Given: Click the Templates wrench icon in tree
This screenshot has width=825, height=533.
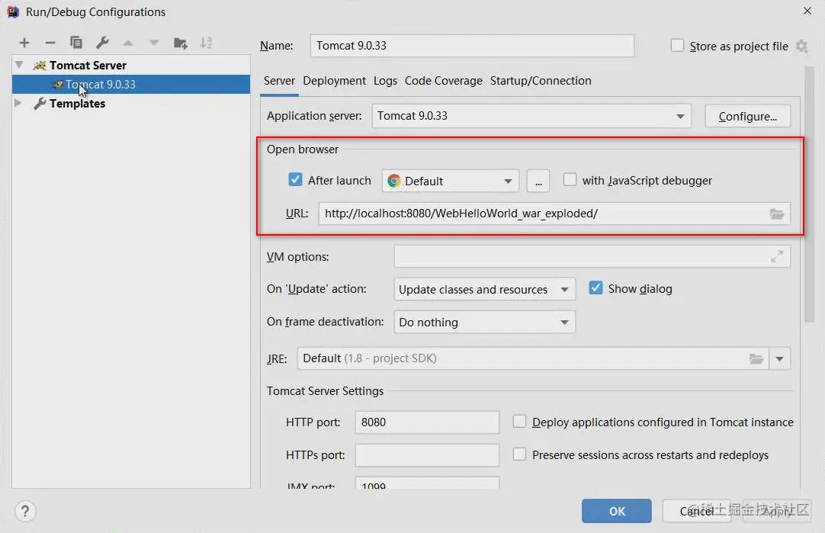Looking at the screenshot, I should (x=40, y=104).
